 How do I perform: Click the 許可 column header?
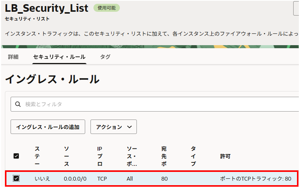coord(225,156)
